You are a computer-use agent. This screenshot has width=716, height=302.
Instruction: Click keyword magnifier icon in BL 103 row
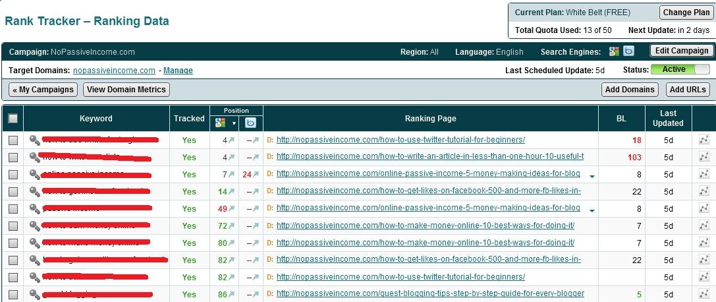[x=35, y=157]
